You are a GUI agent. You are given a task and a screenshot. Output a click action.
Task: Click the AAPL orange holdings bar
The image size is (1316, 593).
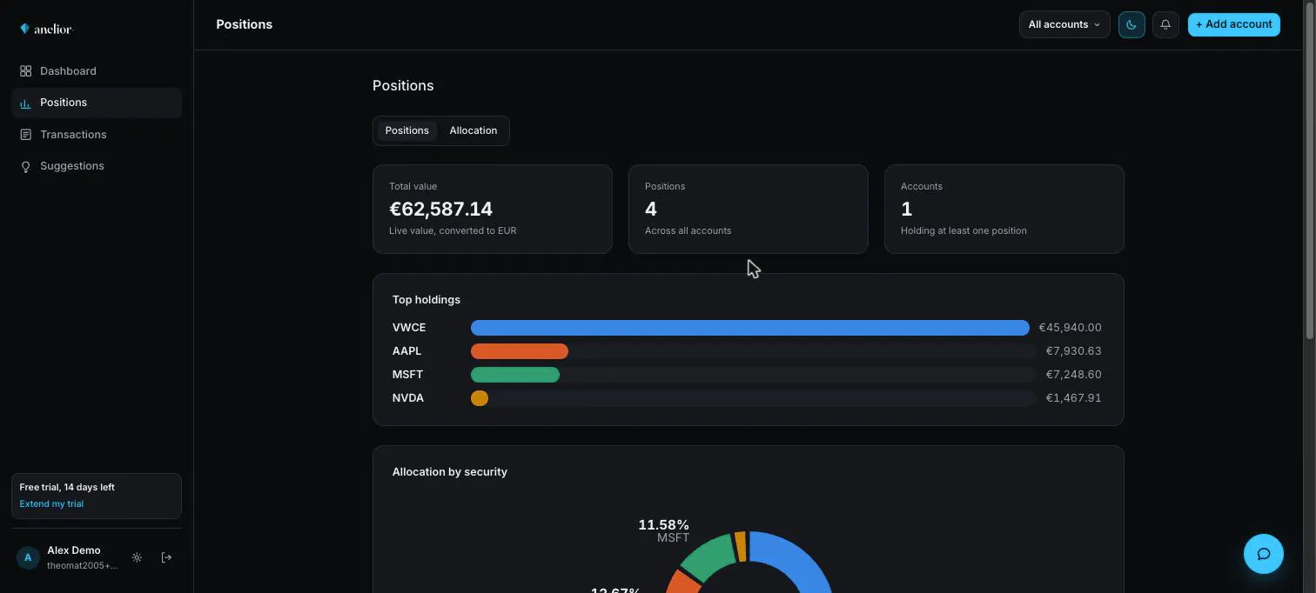(520, 351)
